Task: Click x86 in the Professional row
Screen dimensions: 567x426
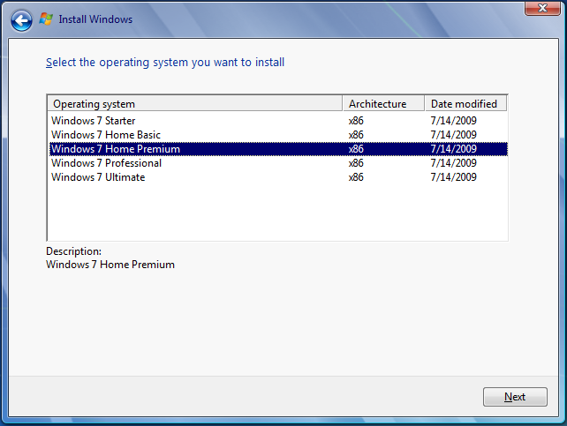Action: coord(356,163)
